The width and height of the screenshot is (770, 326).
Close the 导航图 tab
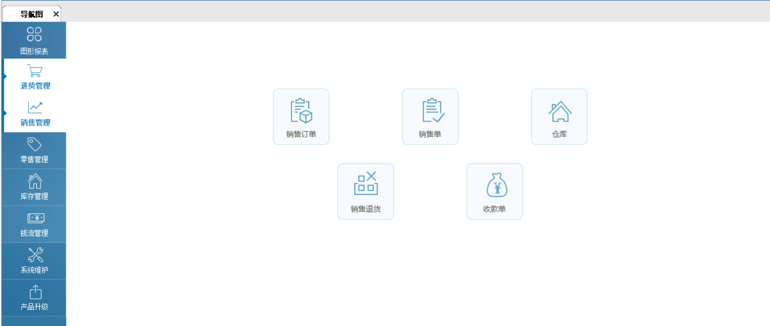pyautogui.click(x=56, y=14)
